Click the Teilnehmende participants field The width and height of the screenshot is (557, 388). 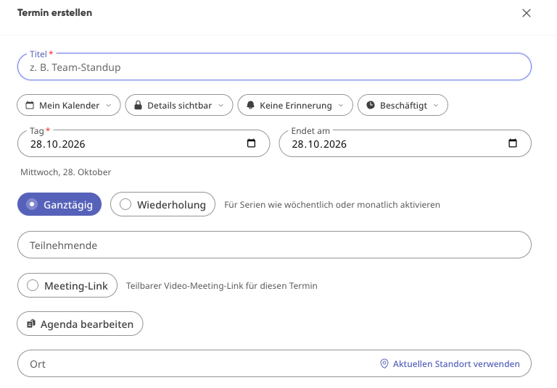(274, 245)
